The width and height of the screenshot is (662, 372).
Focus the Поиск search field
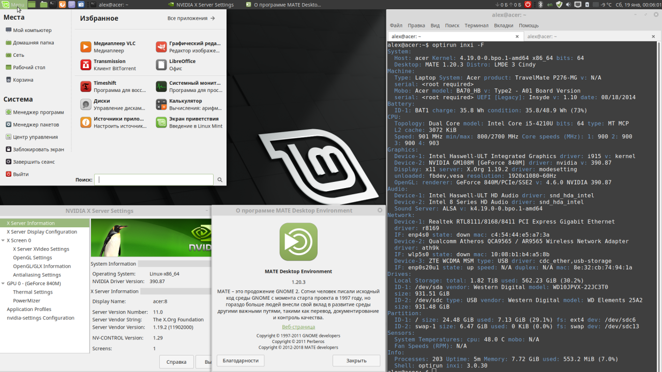tap(154, 180)
